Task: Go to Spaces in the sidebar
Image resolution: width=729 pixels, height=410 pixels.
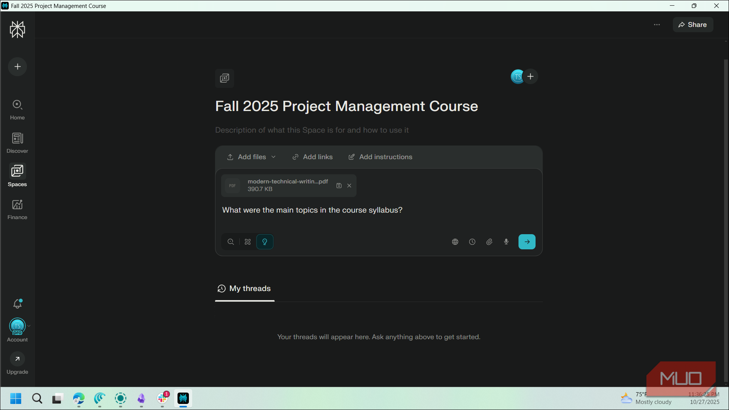Action: (x=17, y=176)
